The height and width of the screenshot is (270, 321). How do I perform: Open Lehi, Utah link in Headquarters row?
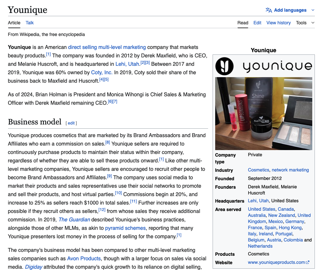point(258,201)
